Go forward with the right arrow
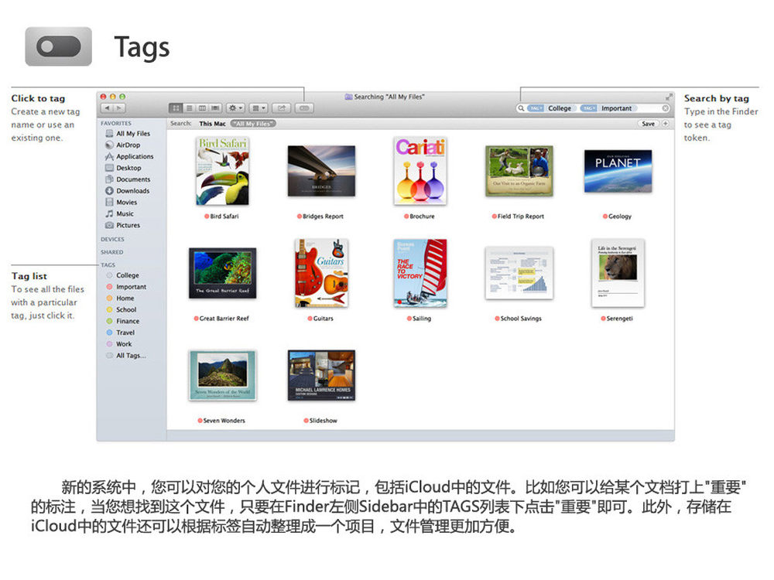774x580 pixels. click(120, 108)
